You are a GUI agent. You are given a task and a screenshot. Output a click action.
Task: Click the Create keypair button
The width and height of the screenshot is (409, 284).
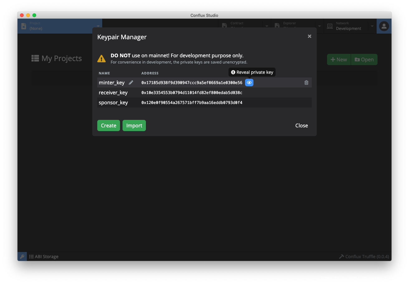108,125
